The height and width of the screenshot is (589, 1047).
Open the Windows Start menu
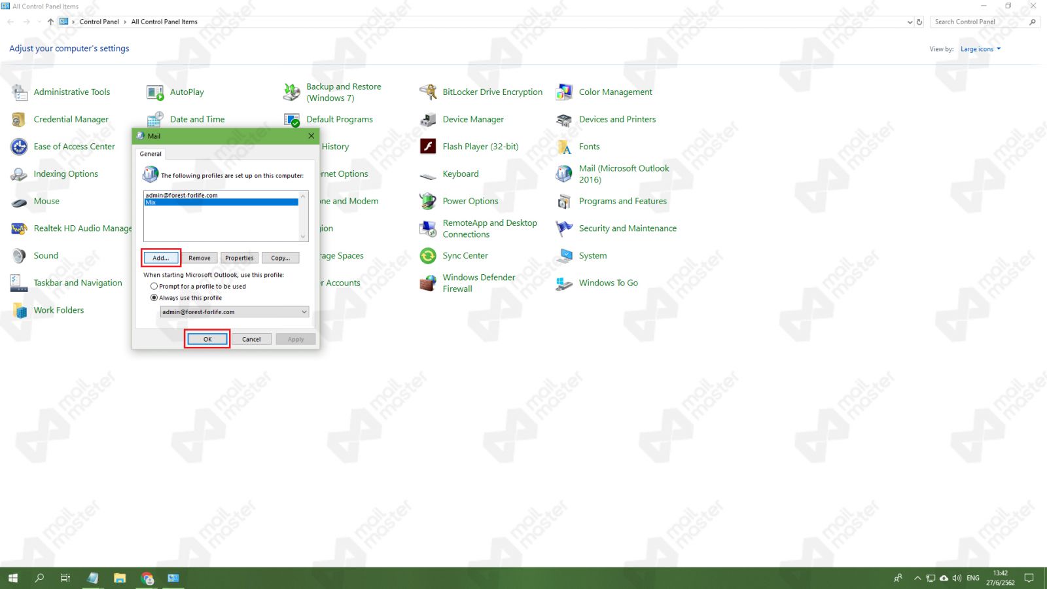point(13,578)
